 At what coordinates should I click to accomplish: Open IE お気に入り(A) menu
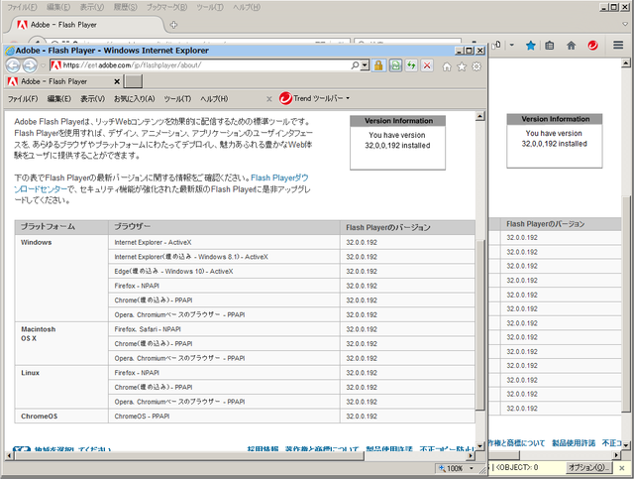[135, 99]
